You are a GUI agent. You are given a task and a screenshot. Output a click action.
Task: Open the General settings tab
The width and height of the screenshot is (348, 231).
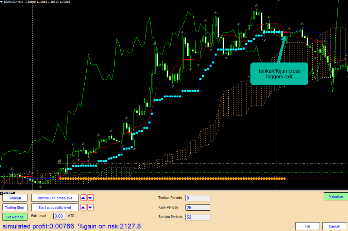[x=15, y=198]
